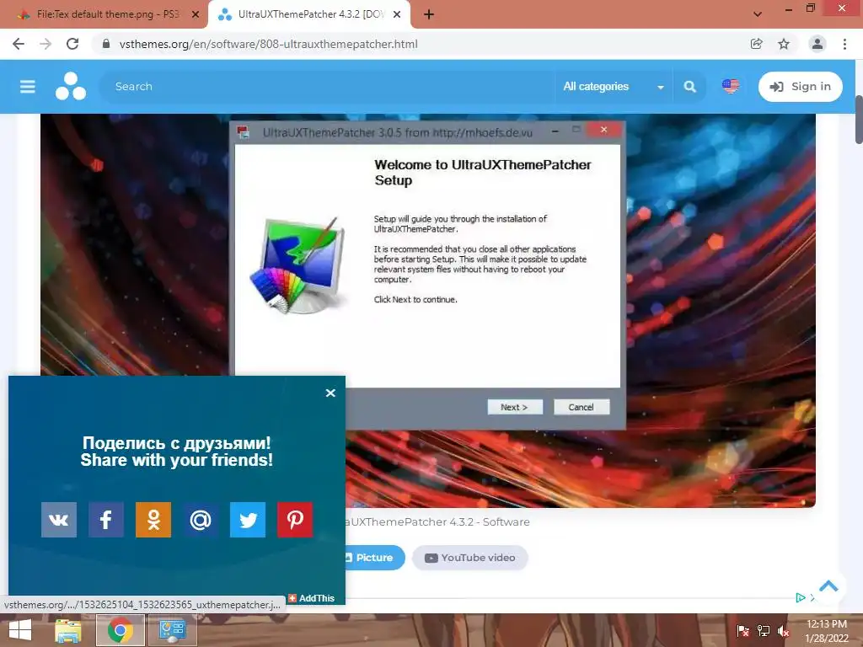Expand the All categories dropdown
Screen dimensions: 863x647
[x=614, y=87]
